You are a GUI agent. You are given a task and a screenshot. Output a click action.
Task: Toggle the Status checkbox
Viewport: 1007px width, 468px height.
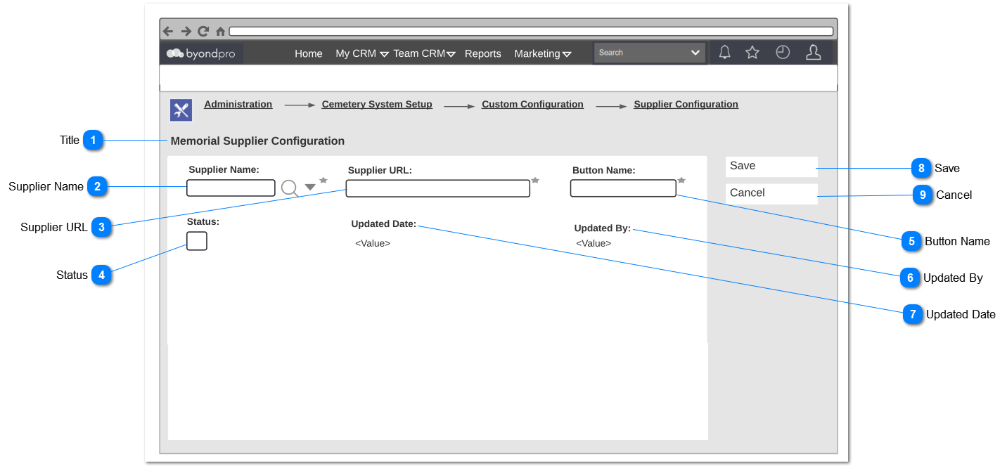click(x=197, y=241)
